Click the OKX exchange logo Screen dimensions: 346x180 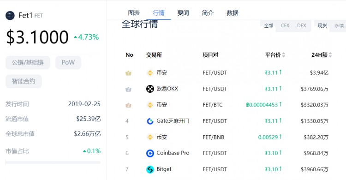click(150, 89)
